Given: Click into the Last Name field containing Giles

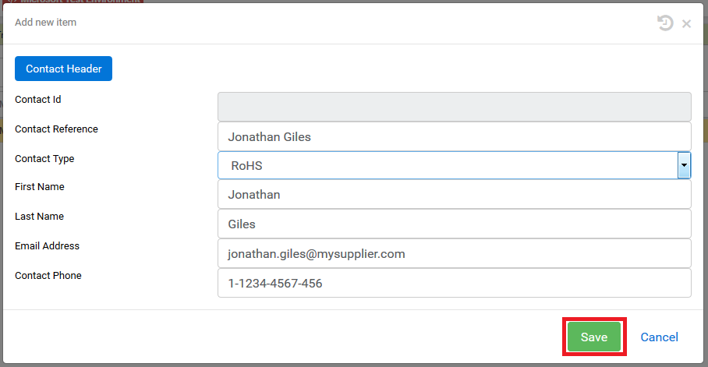Looking at the screenshot, I should [x=454, y=224].
